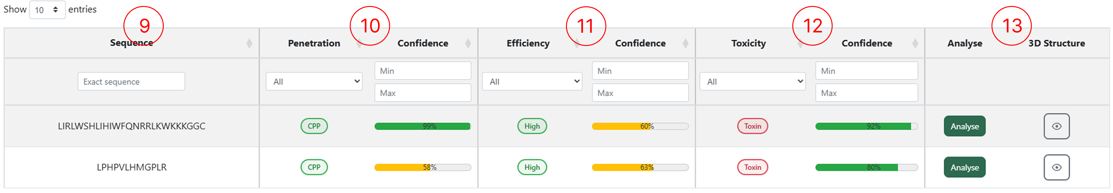This screenshot has width=1113, height=193.
Task: Change the Show entries count selector
Action: click(47, 9)
